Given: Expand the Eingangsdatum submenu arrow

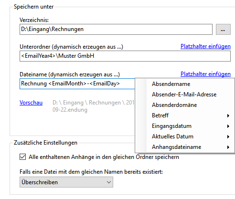Looking at the screenshot, I should tap(228, 126).
